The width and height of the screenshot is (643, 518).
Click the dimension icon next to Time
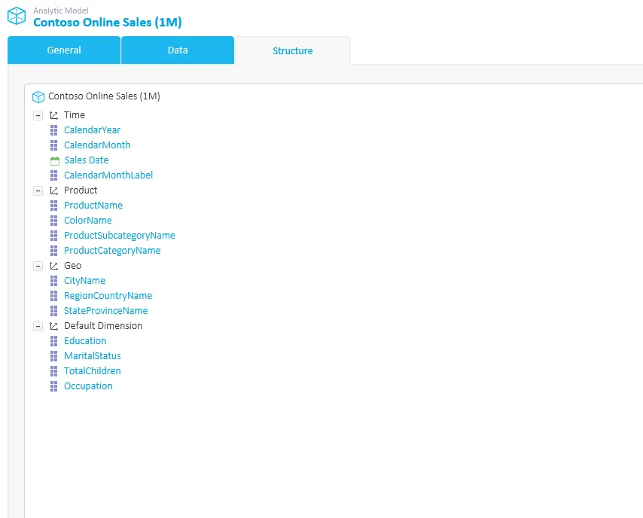(53, 115)
